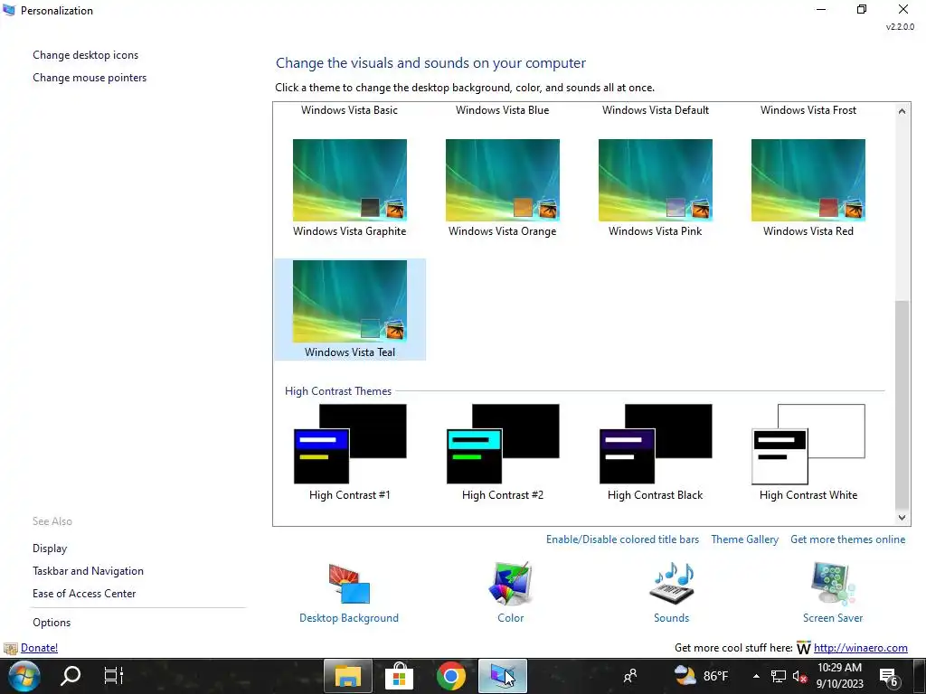Click the Windows Vista Basic label

(x=350, y=109)
